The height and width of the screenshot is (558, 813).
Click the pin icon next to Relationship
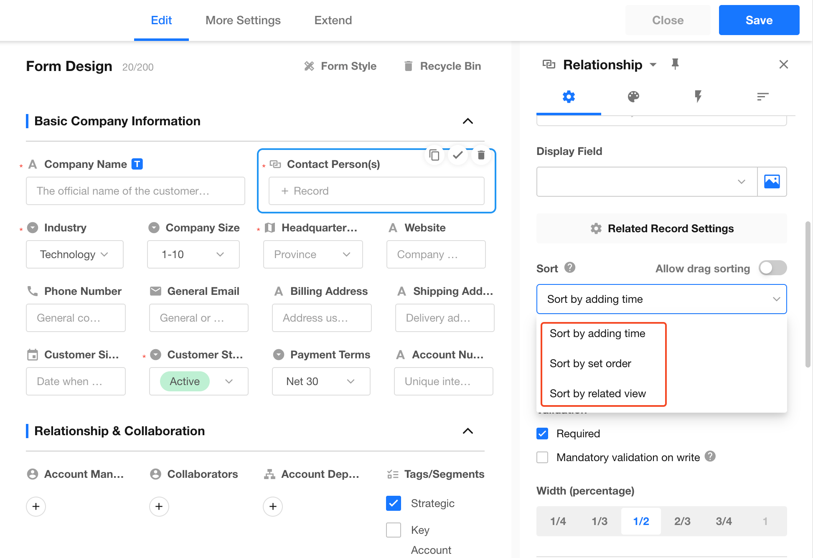pos(675,64)
